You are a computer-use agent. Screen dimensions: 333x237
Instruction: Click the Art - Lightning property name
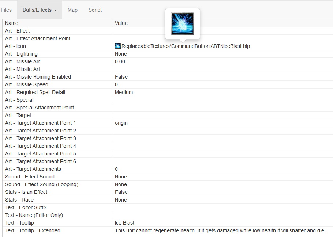tap(21, 54)
